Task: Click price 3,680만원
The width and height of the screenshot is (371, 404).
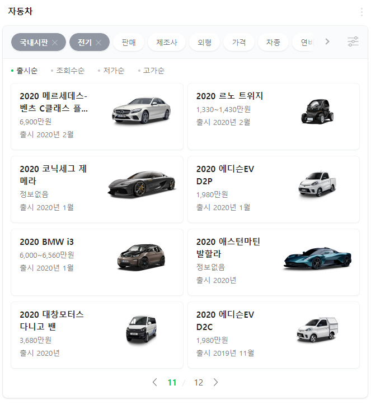Action: coord(35,340)
